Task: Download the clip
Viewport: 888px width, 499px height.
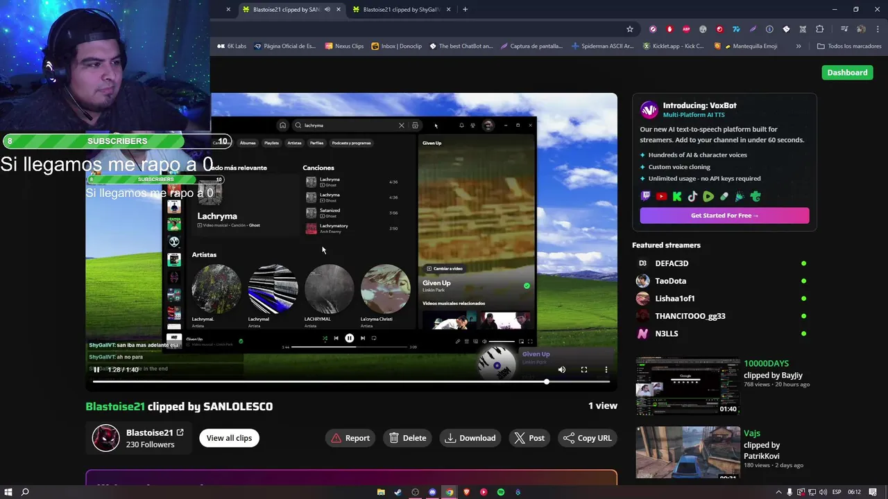Action: 470,438
